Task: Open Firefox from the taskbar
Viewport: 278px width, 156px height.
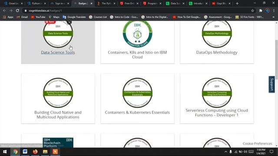Action: coord(35,152)
